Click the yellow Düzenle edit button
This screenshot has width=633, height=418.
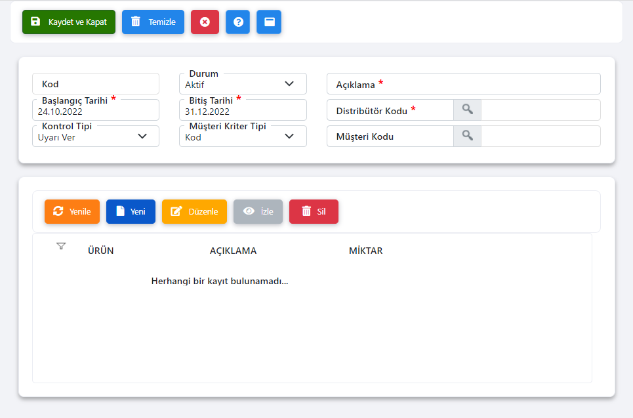point(194,211)
